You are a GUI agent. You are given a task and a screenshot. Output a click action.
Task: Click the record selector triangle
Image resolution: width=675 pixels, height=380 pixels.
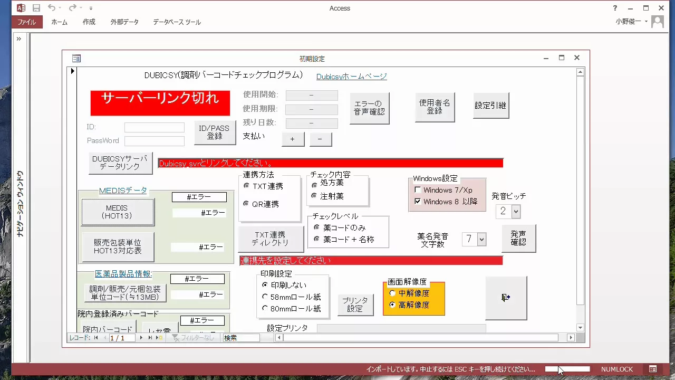tap(73, 71)
